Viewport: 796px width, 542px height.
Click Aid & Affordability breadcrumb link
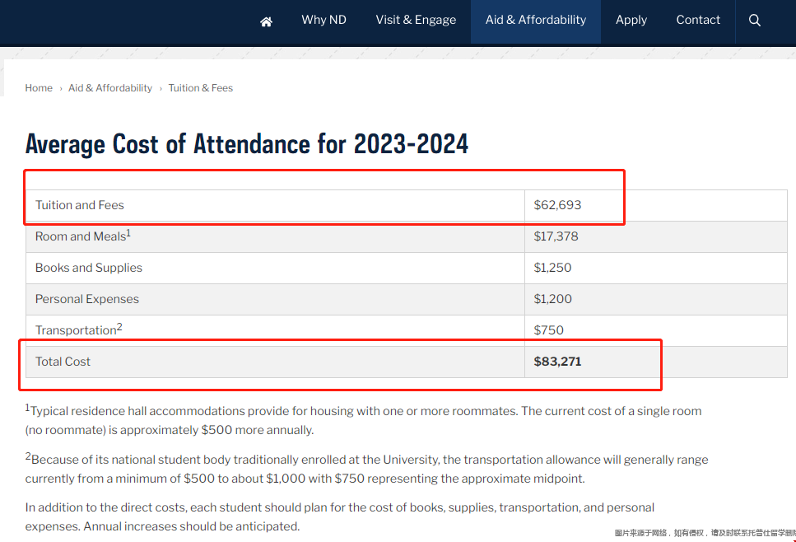(110, 88)
